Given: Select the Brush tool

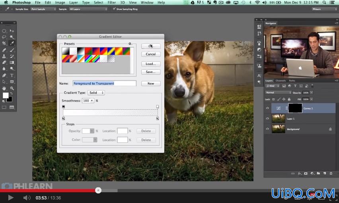Looking at the screenshot, I should pyautogui.click(x=12, y=50).
